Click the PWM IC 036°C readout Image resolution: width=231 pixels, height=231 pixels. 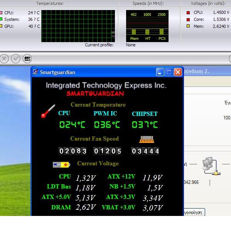107,124
